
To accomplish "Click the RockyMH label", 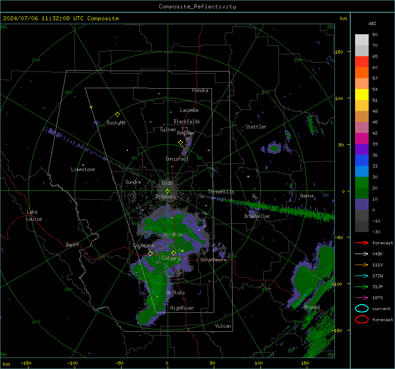I will pyautogui.click(x=116, y=123).
